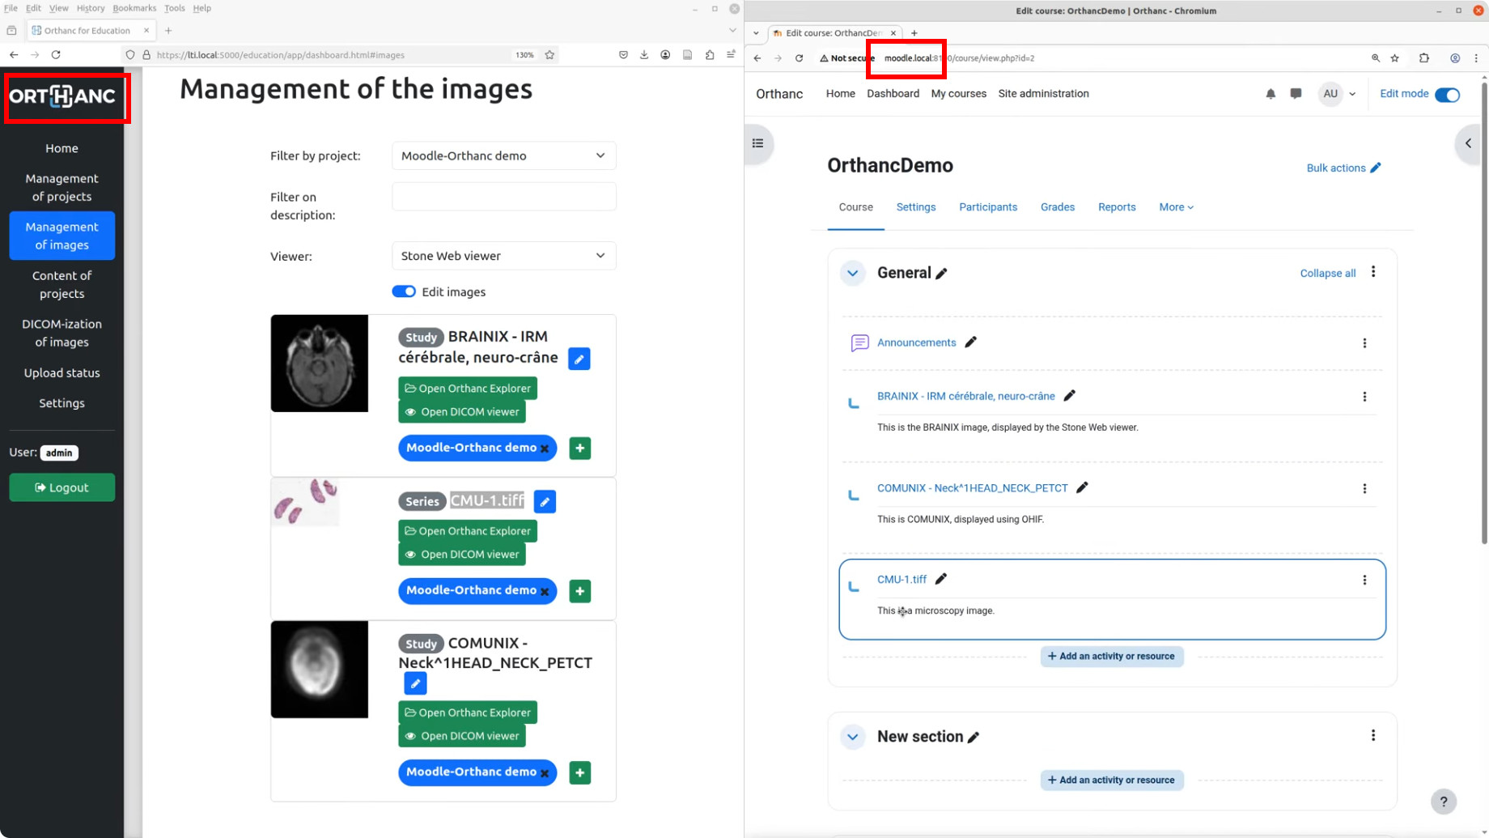Image resolution: width=1489 pixels, height=838 pixels.
Task: Click the Filter on description field
Action: pyautogui.click(x=503, y=196)
